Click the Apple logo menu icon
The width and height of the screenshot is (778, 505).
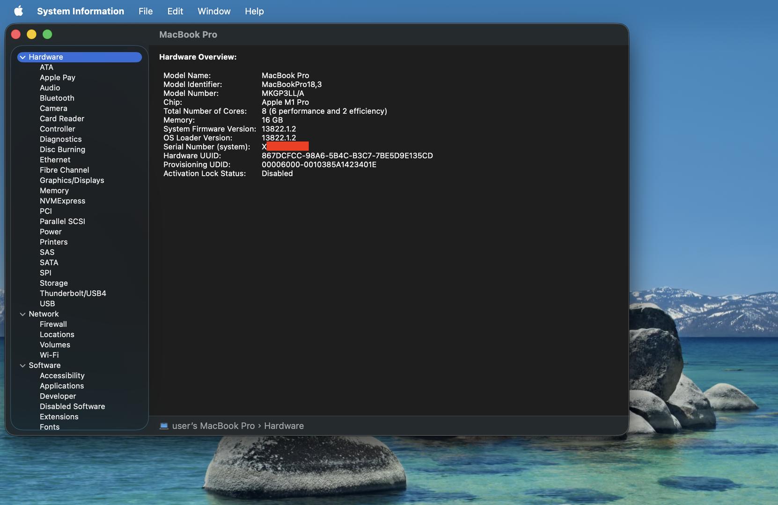(x=18, y=11)
